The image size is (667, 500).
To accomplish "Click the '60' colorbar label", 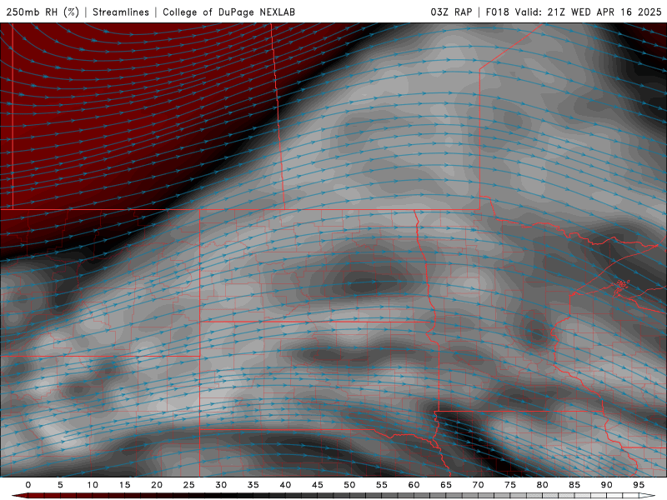I will click(x=414, y=485).
